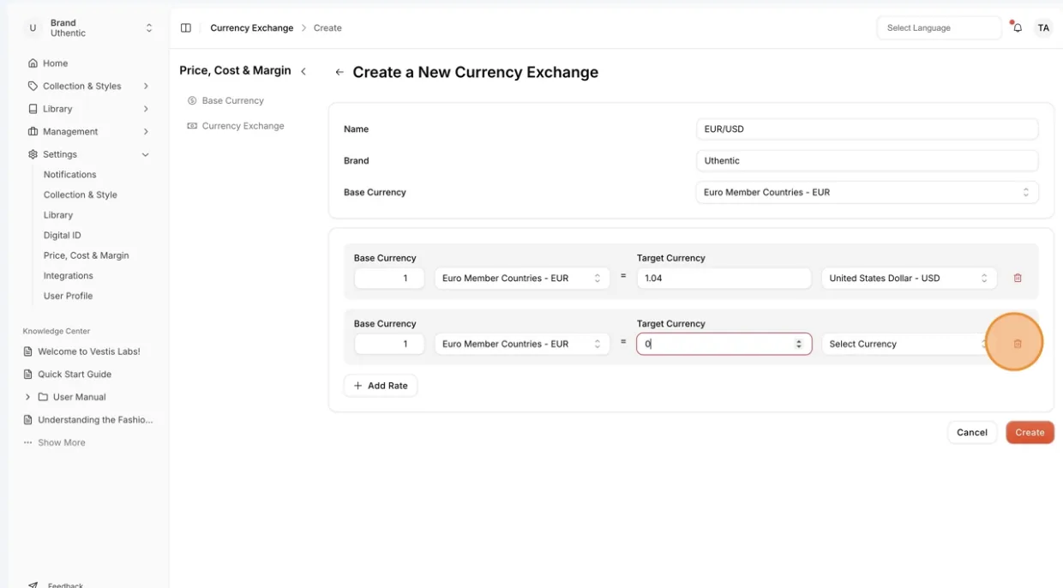
Task: Click the target rate field showing 0
Action: click(x=724, y=344)
